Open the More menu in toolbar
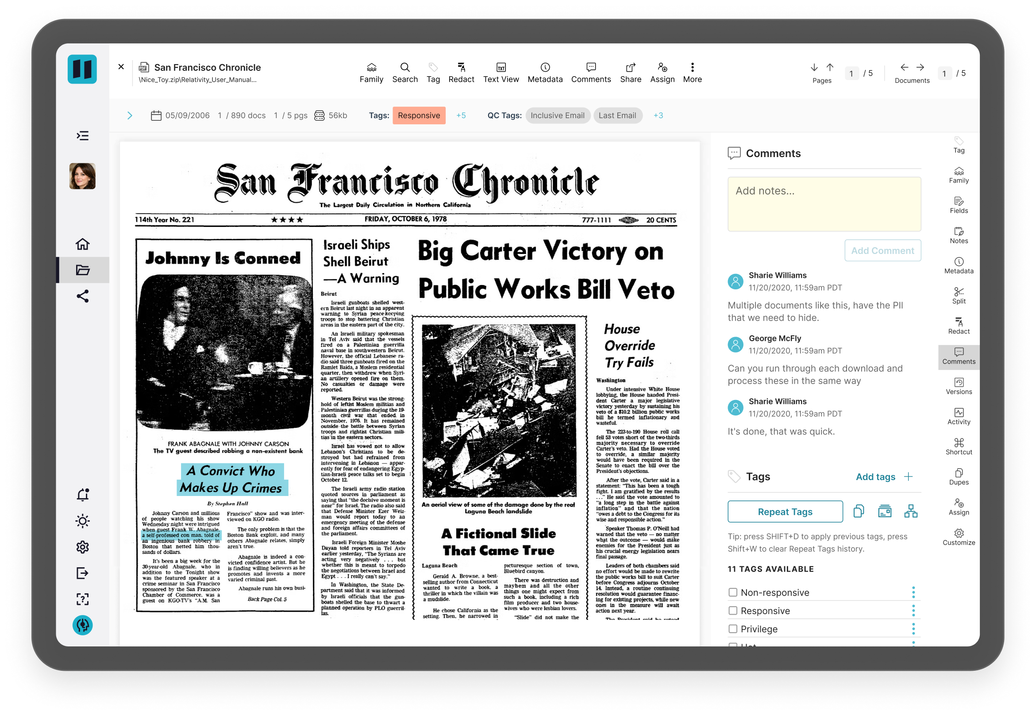This screenshot has height=715, width=1036. click(692, 73)
